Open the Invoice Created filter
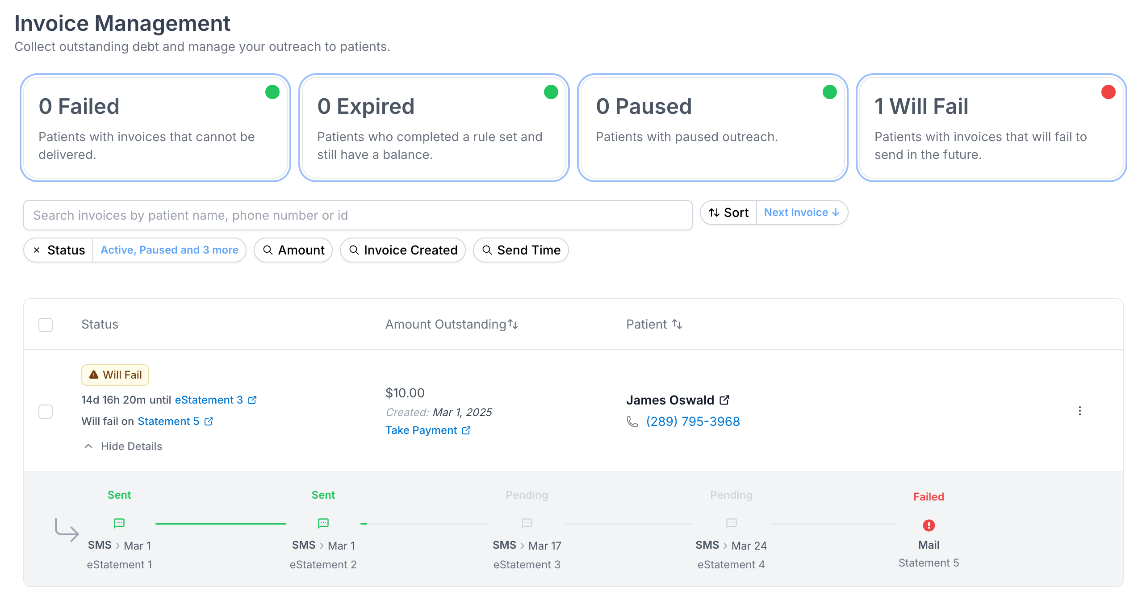1138x592 pixels. click(402, 250)
